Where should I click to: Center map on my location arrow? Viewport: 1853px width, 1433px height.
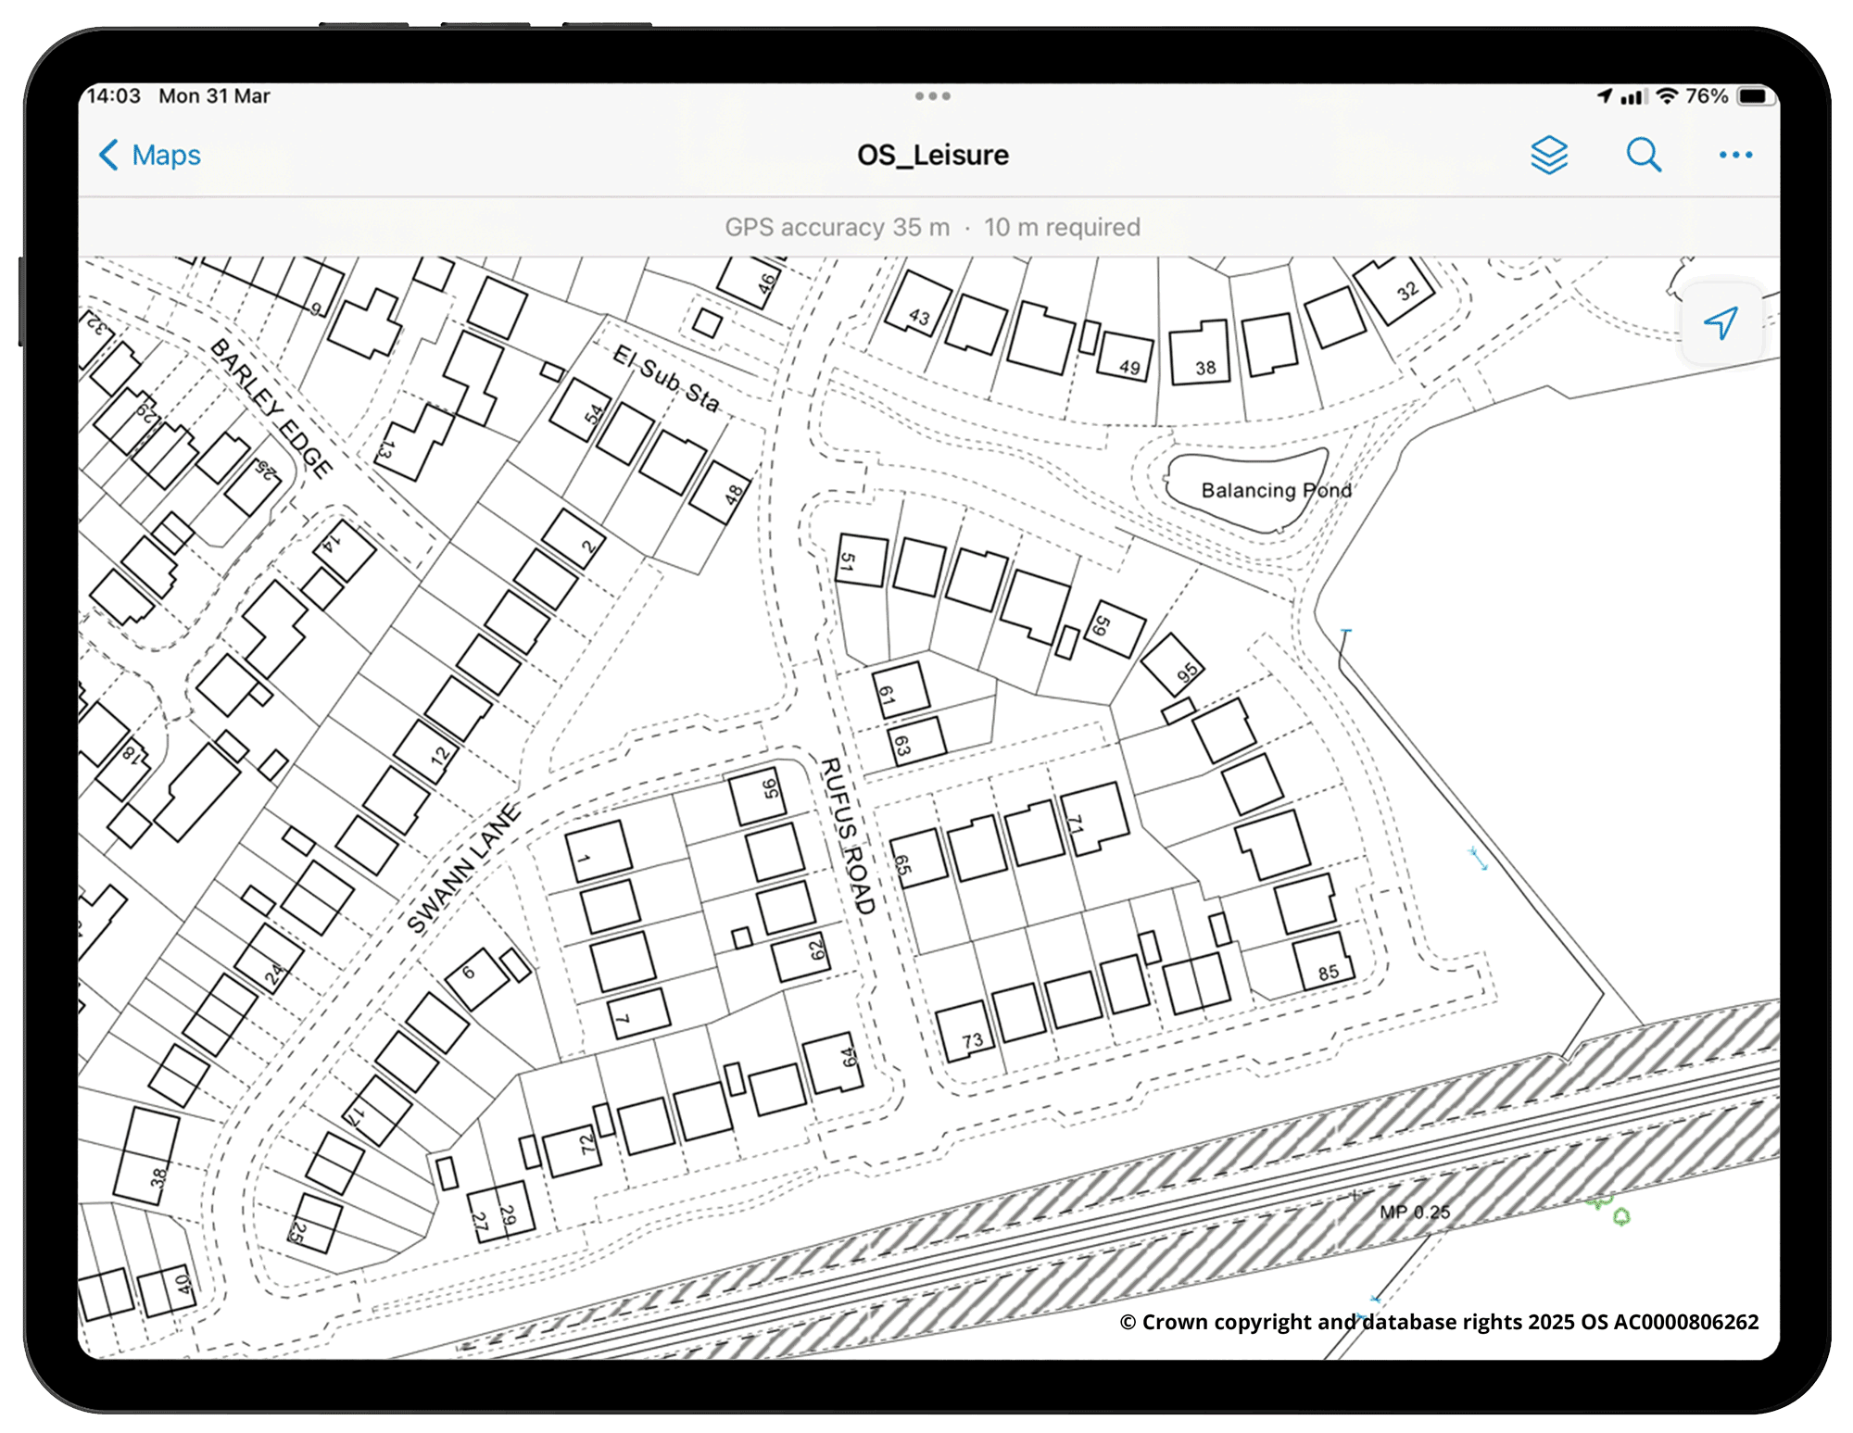(x=1721, y=322)
